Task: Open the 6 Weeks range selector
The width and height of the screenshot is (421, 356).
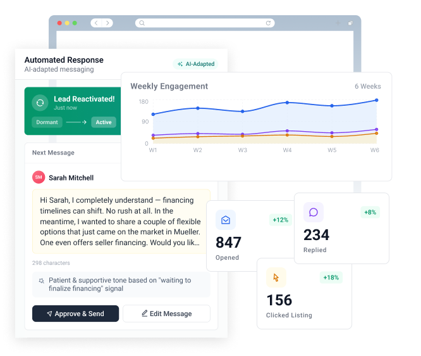Action: [367, 86]
